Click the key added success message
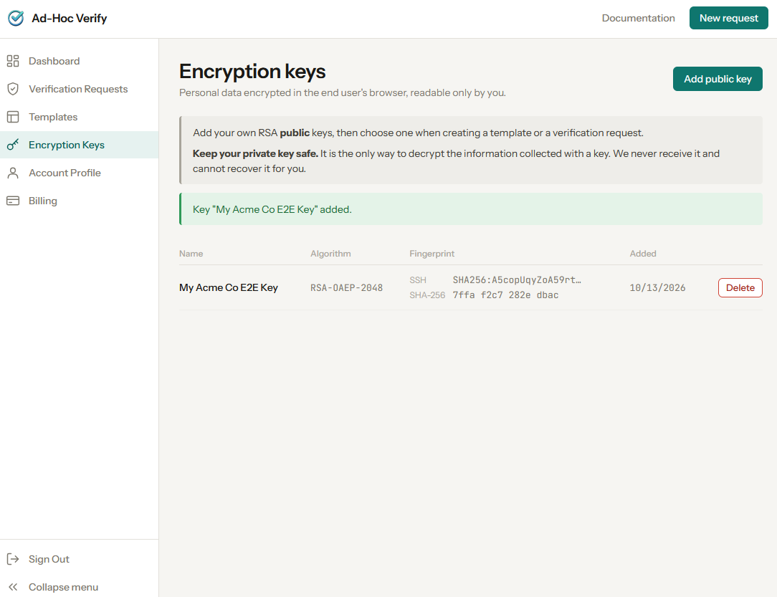The width and height of the screenshot is (777, 597). pyautogui.click(x=471, y=209)
